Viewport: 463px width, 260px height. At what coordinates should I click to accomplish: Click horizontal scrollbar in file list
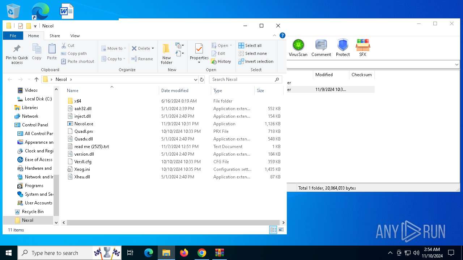coord(173,223)
